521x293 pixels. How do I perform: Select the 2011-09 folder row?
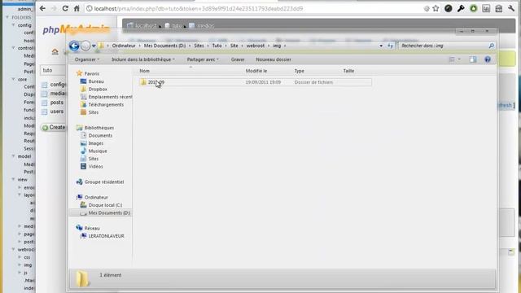[x=255, y=82]
